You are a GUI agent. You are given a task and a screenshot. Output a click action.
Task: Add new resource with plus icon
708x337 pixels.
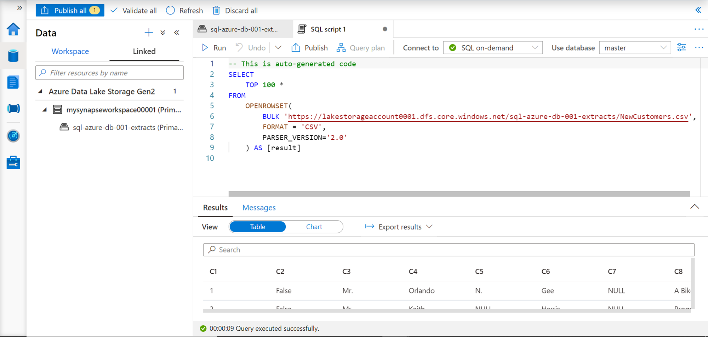[x=149, y=33]
